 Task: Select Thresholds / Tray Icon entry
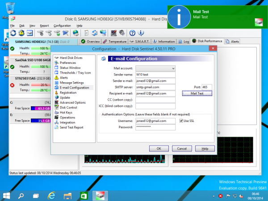click(75, 73)
